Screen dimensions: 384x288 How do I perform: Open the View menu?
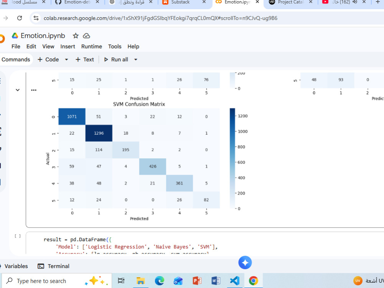tap(48, 46)
